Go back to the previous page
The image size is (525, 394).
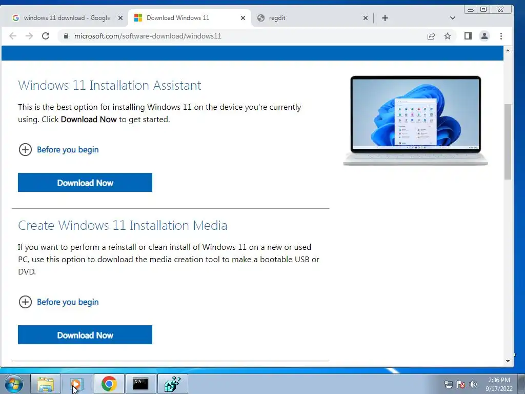[x=13, y=36]
